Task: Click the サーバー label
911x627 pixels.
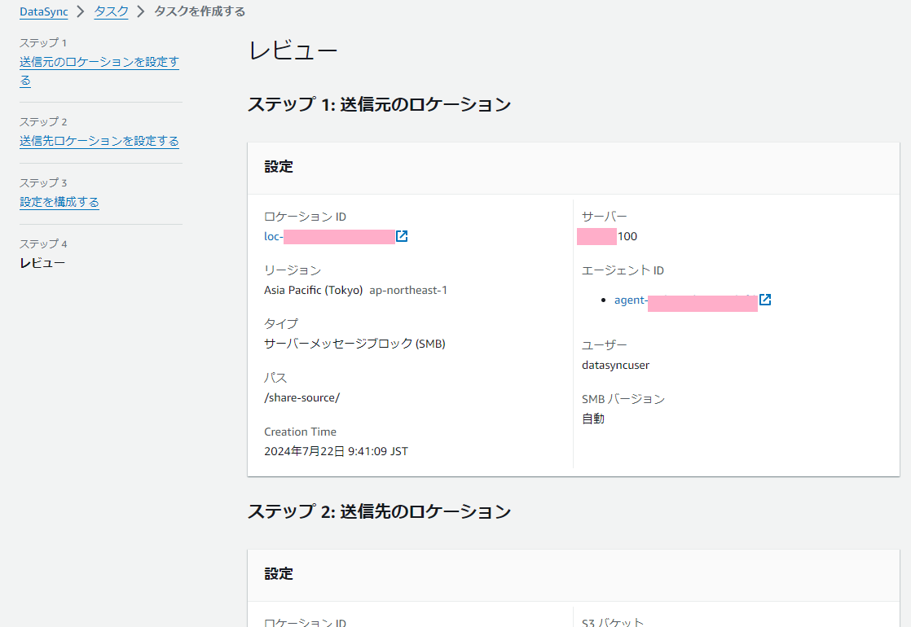Action: coord(605,217)
